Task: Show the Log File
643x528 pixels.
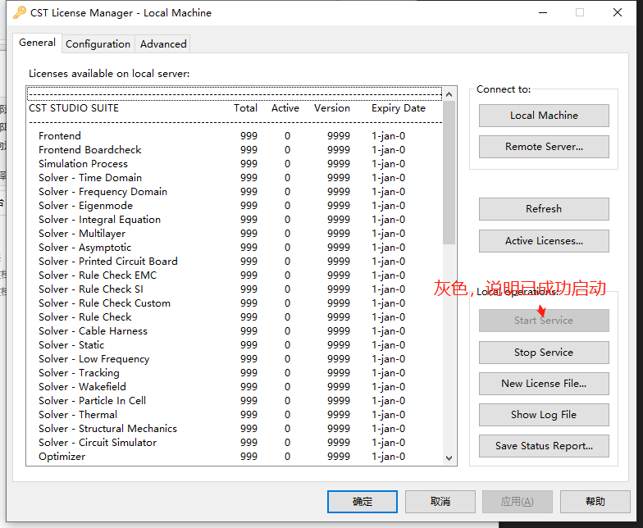Action: click(544, 415)
